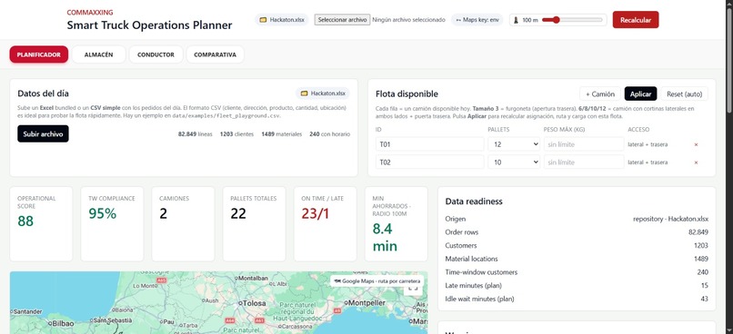The image size is (733, 334).
Task: Click the Smart Truck Operations Planner title
Action: click(x=149, y=25)
